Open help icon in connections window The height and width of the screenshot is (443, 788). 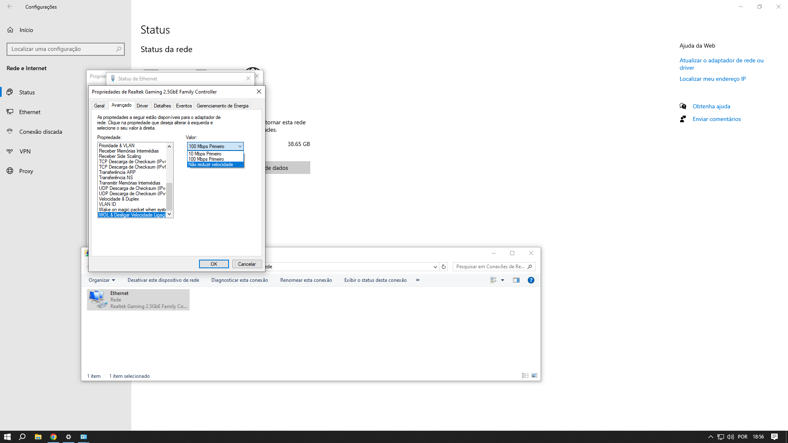tap(531, 280)
